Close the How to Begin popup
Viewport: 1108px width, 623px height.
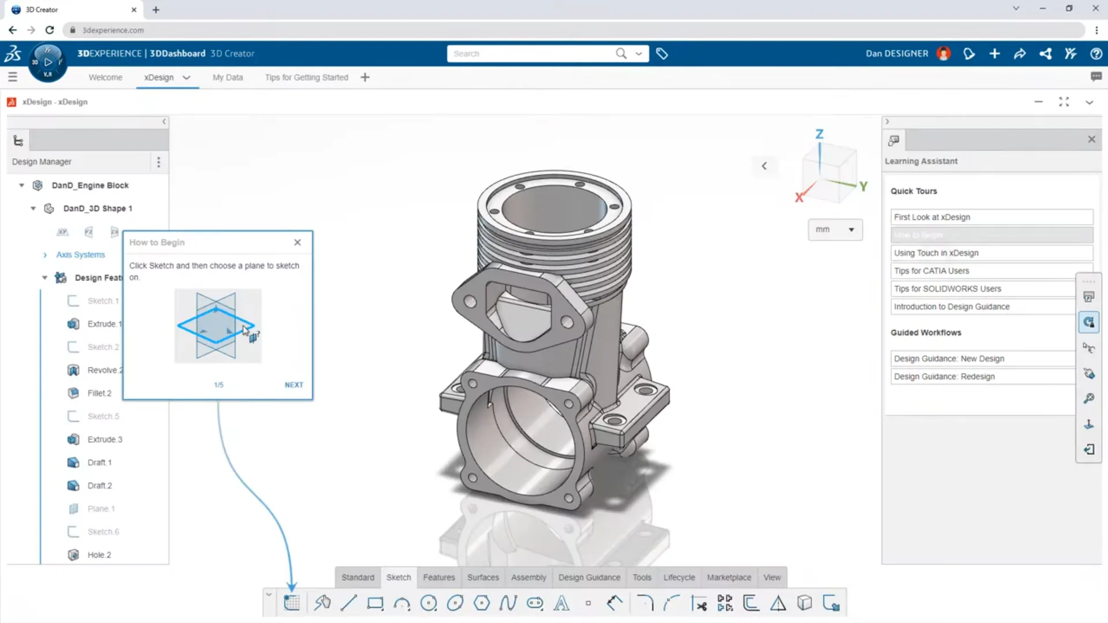click(x=298, y=243)
